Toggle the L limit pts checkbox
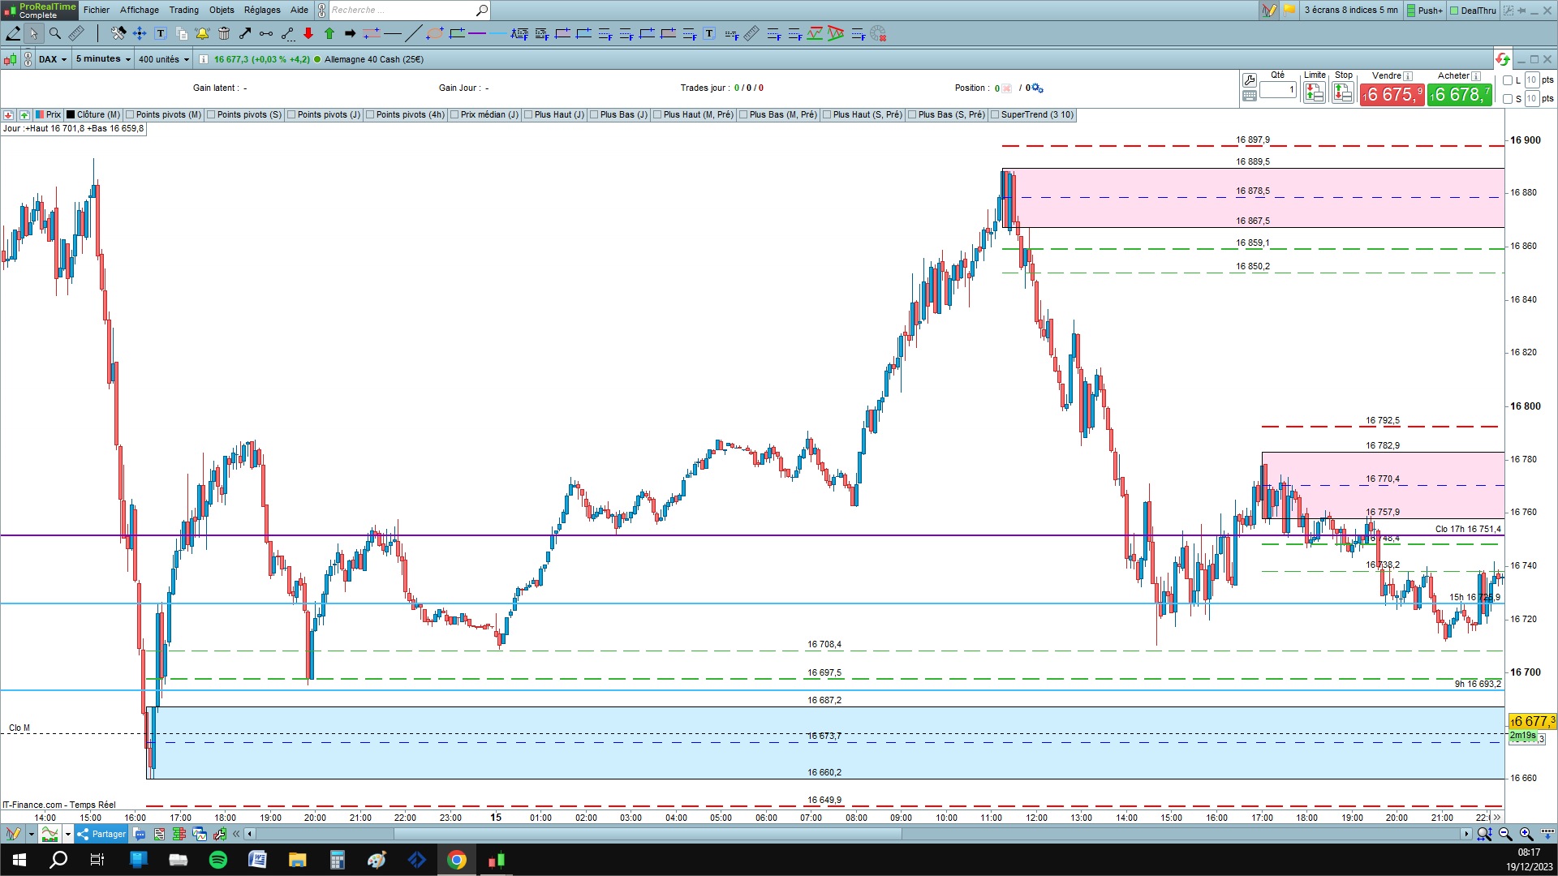Screen dimensions: 1558x876 point(1508,80)
